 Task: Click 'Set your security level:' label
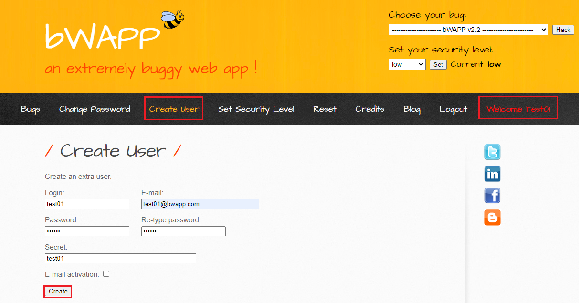[441, 50]
